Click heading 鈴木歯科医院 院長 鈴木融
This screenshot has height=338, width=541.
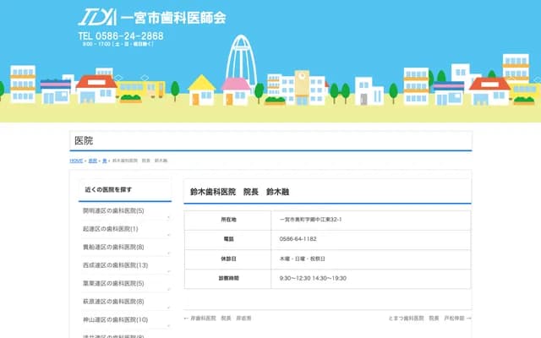(239, 192)
